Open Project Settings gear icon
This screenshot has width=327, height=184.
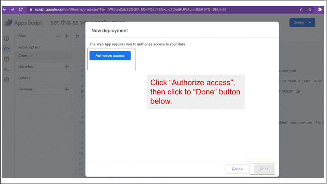pyautogui.click(x=6, y=80)
